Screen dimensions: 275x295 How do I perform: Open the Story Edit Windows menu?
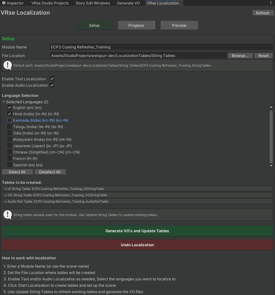(93, 3)
